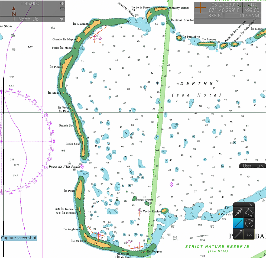Click the Île Pierre chart label

pyautogui.click(x=56, y=67)
